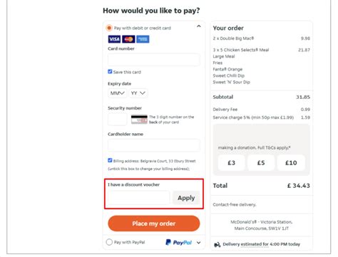Click the Place my order button
The width and height of the screenshot is (338, 257).
click(x=154, y=224)
